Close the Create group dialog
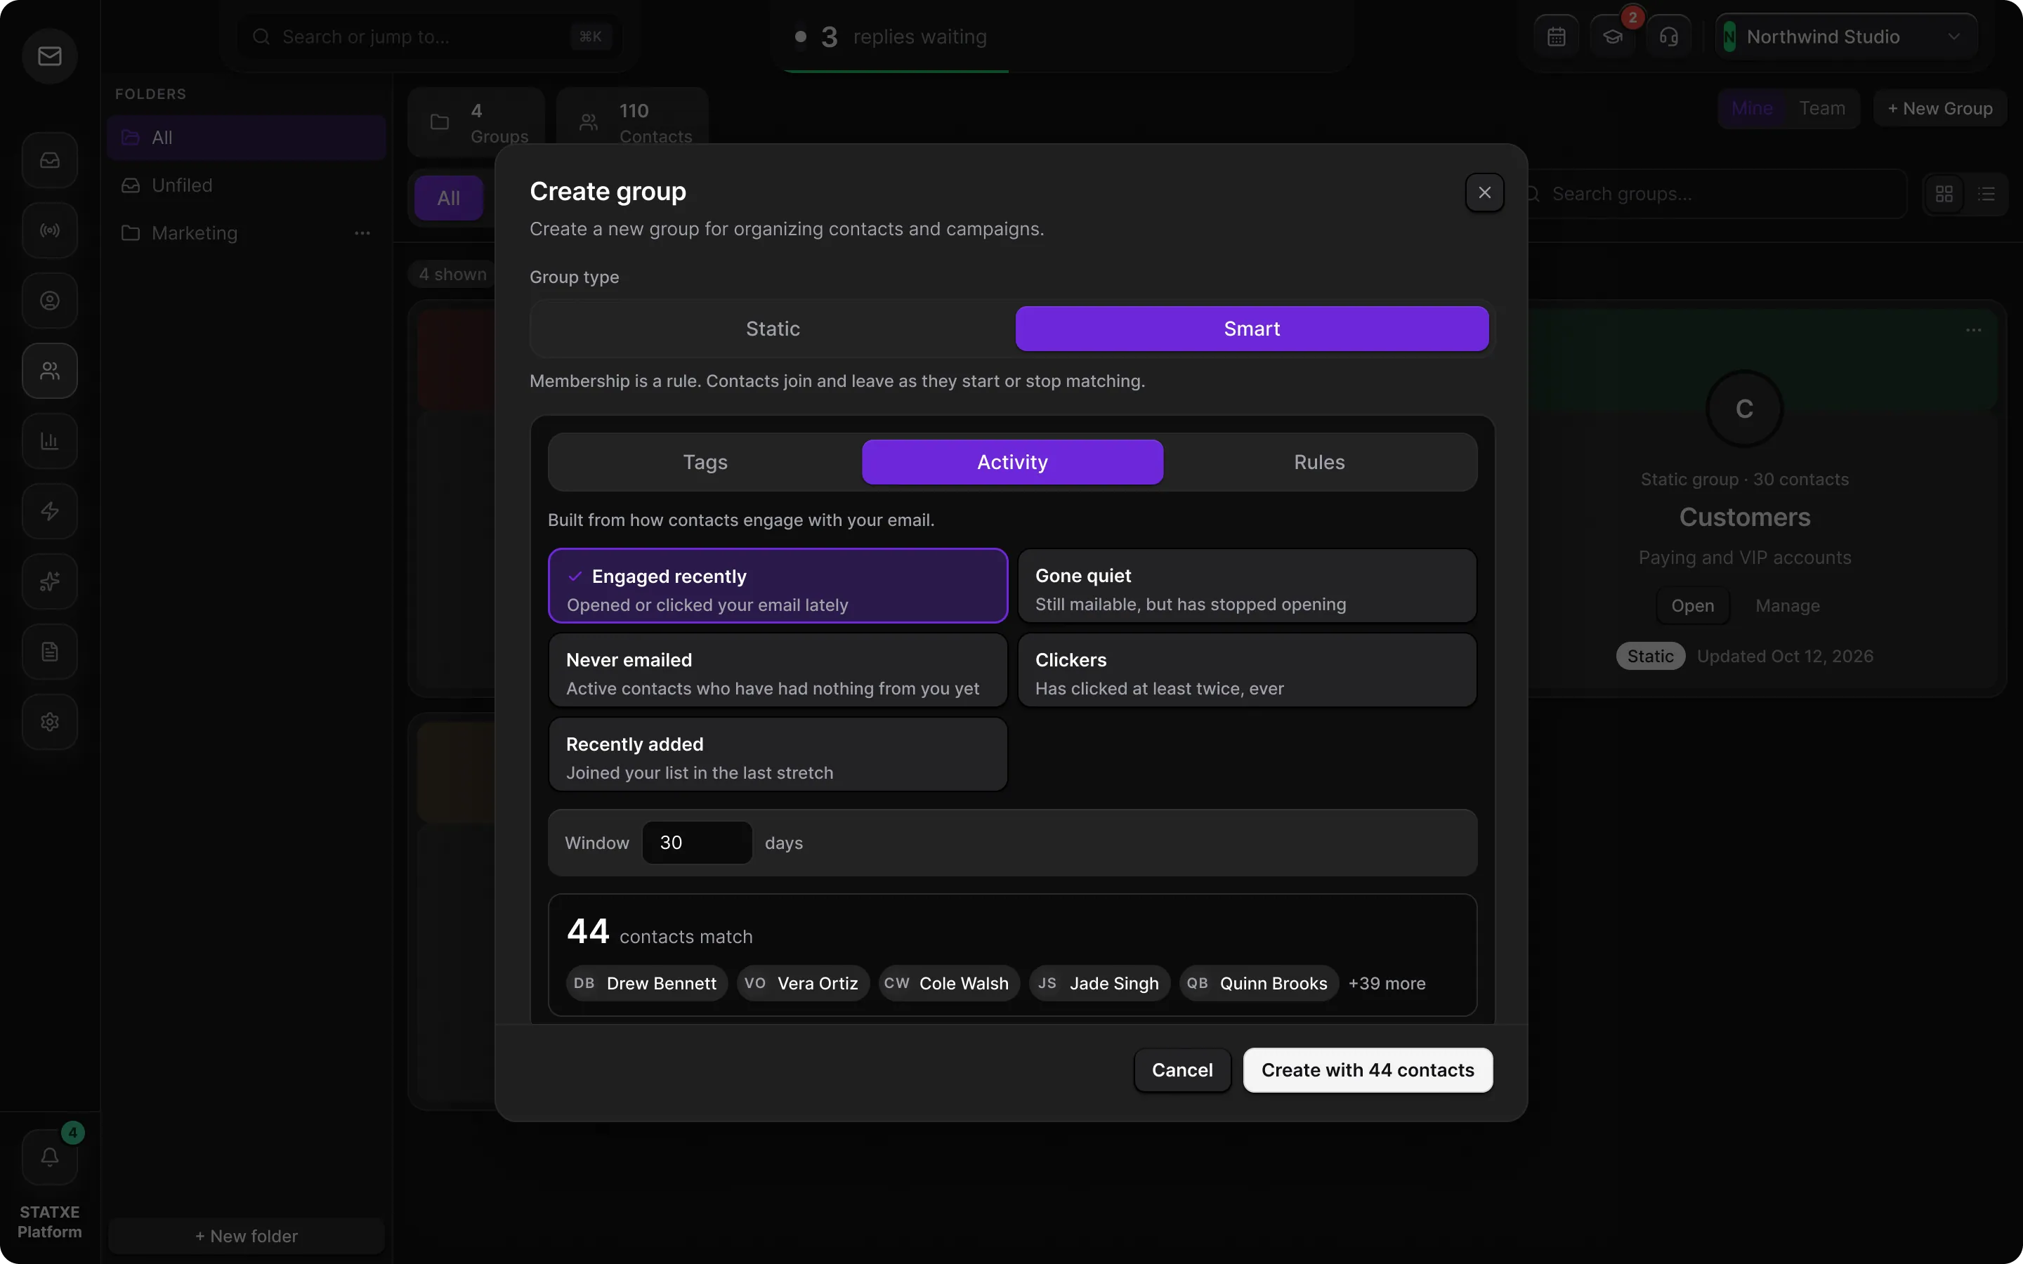Viewport: 2023px width, 1264px height. [x=1484, y=192]
